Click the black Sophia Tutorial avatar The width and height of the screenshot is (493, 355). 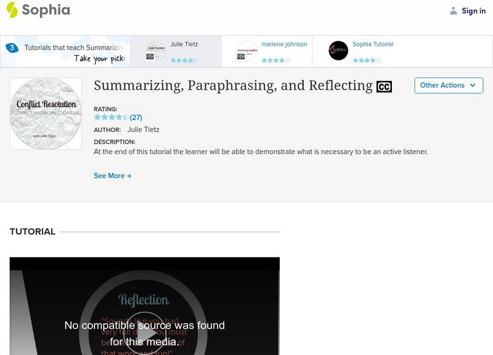(338, 51)
